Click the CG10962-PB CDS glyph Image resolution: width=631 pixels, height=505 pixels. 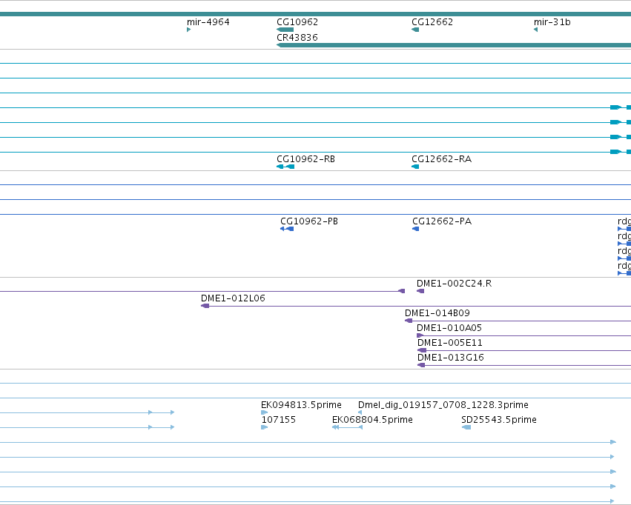coord(287,229)
